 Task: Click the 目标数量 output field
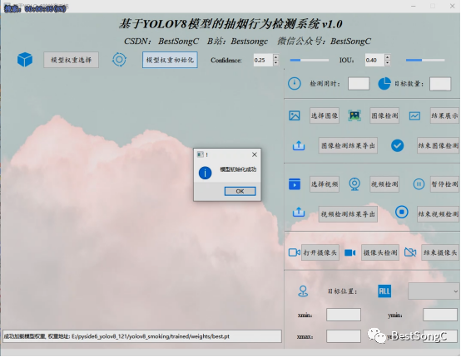pos(440,84)
